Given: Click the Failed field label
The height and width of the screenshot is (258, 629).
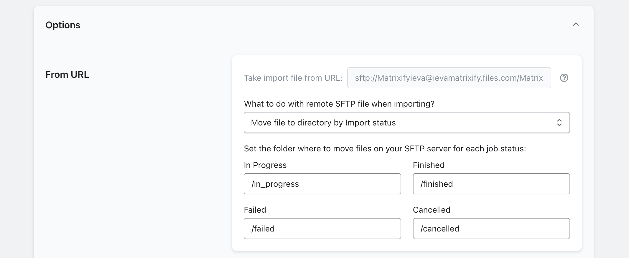Looking at the screenshot, I should click(x=255, y=210).
